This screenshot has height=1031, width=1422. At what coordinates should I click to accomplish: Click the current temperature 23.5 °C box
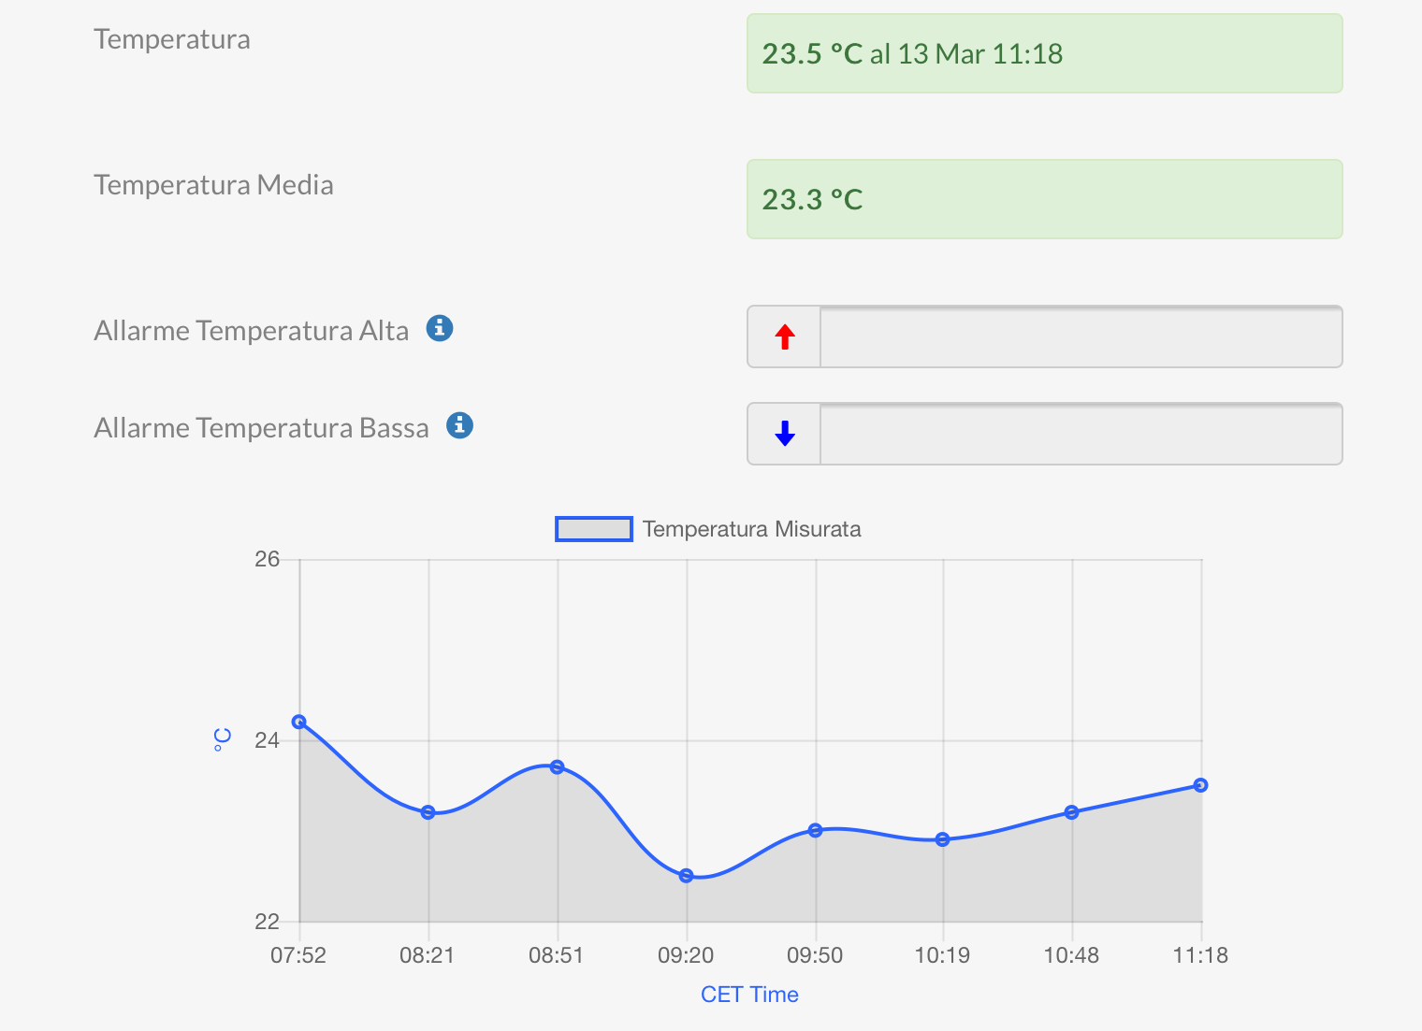coord(1044,53)
